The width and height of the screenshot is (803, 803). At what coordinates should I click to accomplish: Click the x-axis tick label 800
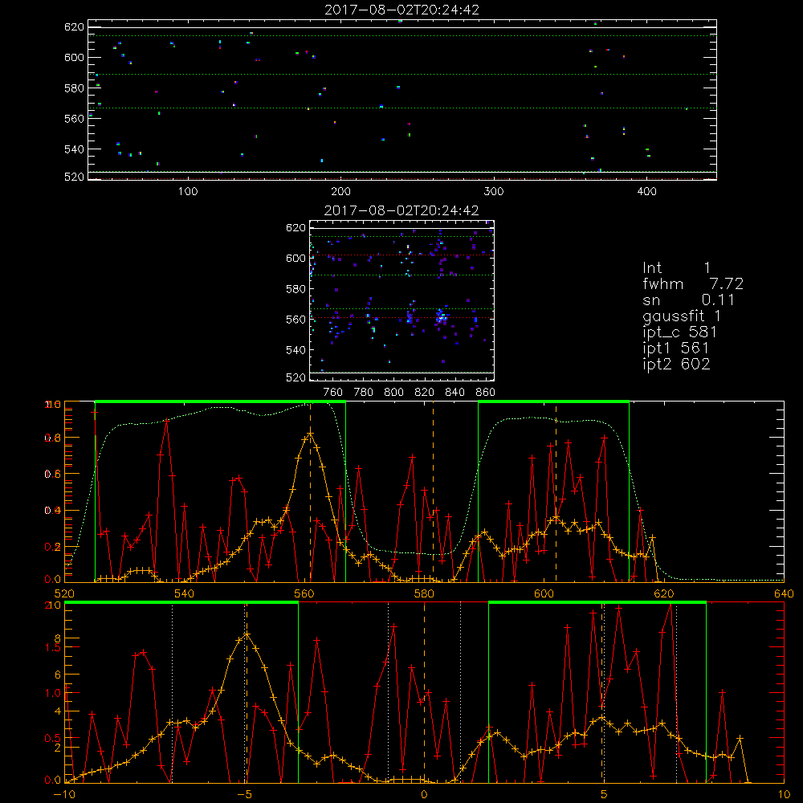pos(393,393)
